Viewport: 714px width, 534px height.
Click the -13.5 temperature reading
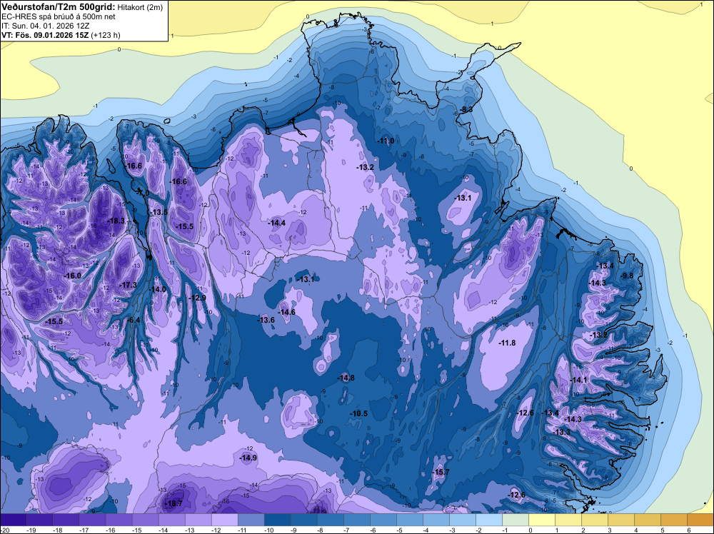point(159,213)
